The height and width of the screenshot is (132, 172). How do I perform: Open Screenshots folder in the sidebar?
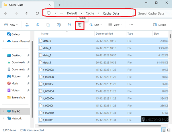click(x=16, y=97)
